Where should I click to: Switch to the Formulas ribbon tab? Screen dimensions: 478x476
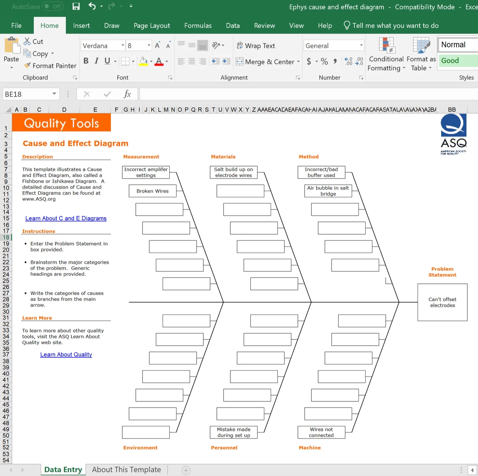click(x=198, y=26)
